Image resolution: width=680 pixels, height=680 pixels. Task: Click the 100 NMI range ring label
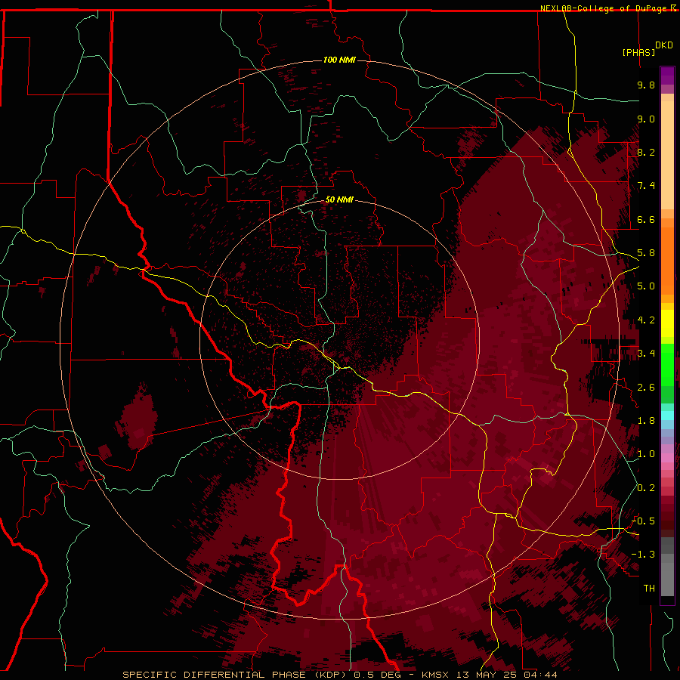point(339,60)
